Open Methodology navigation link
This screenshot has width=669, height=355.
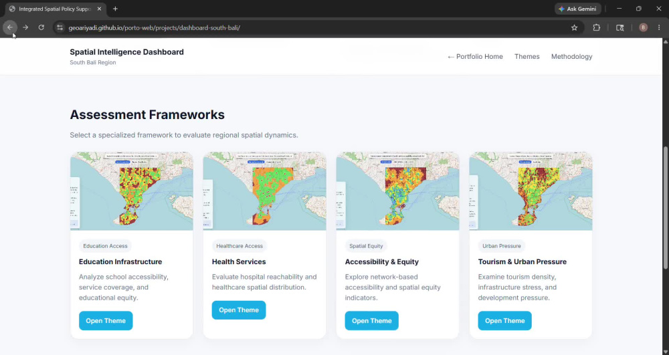[x=572, y=56]
